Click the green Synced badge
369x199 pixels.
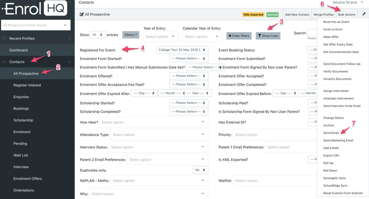tap(272, 14)
